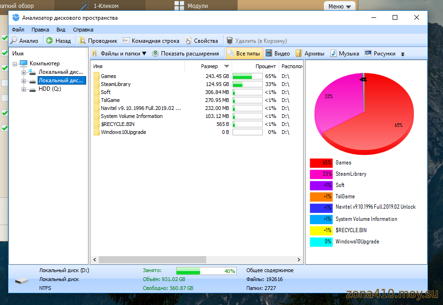Open the Справка menu

(83, 30)
